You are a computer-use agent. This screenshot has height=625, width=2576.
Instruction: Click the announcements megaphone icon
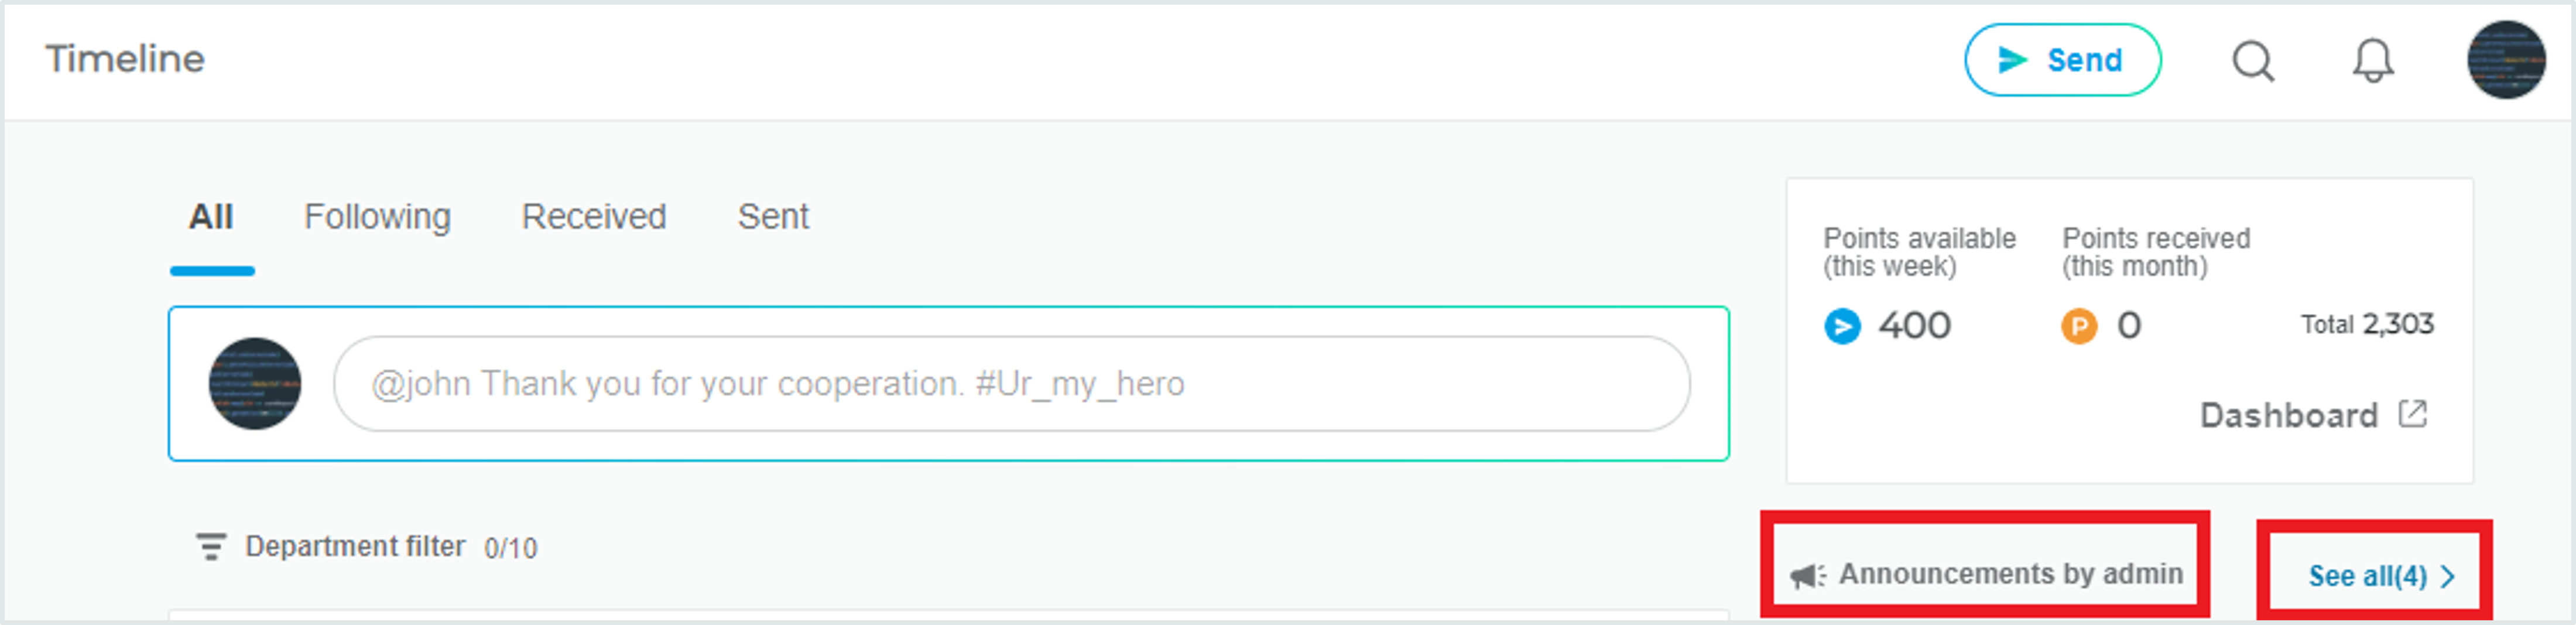coord(1807,576)
